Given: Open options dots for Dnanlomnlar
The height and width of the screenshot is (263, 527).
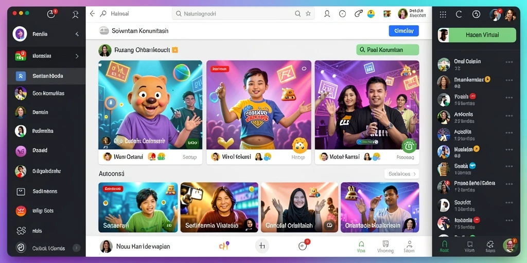Looking at the screenshot, I should [x=509, y=80].
